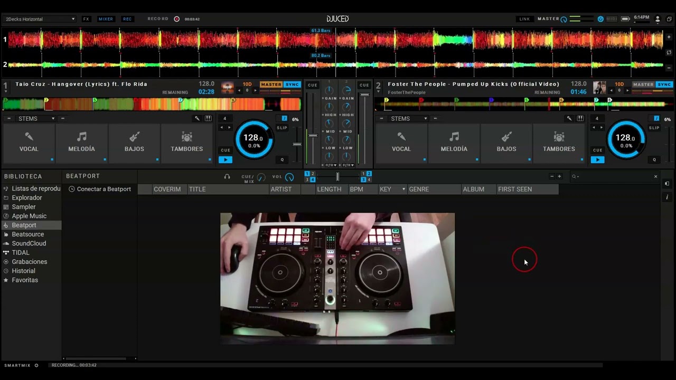Enable SLIP mode on deck 2
Image resolution: width=676 pixels, height=380 pixels.
[x=654, y=128]
